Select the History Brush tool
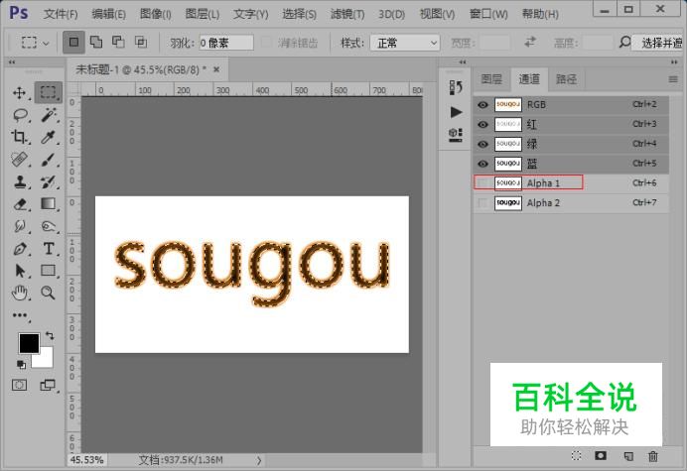This screenshot has height=471, width=687. [x=49, y=181]
